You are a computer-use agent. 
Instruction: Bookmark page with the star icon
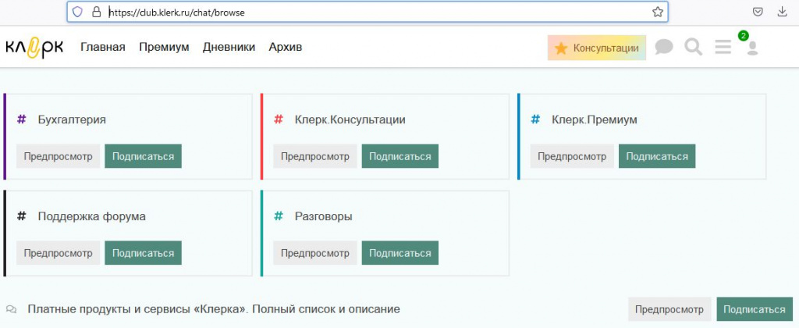click(x=657, y=12)
